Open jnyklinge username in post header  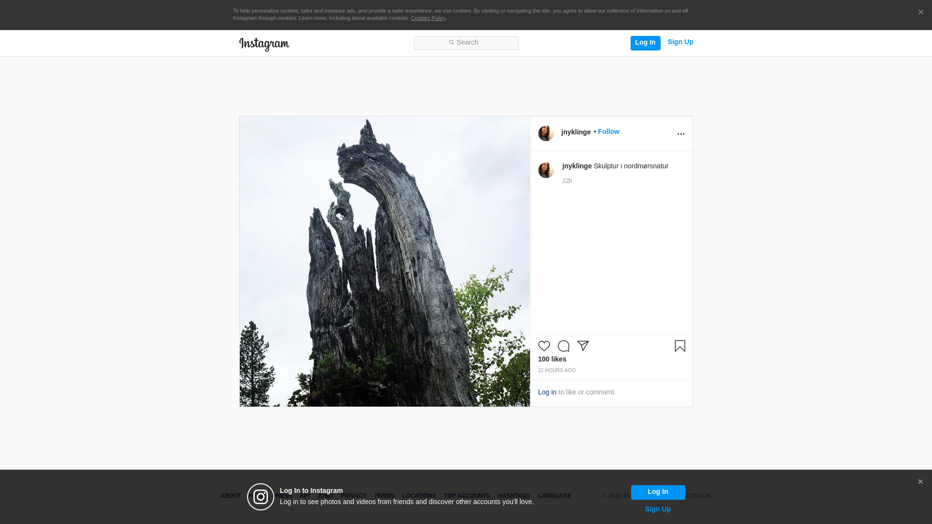(576, 132)
